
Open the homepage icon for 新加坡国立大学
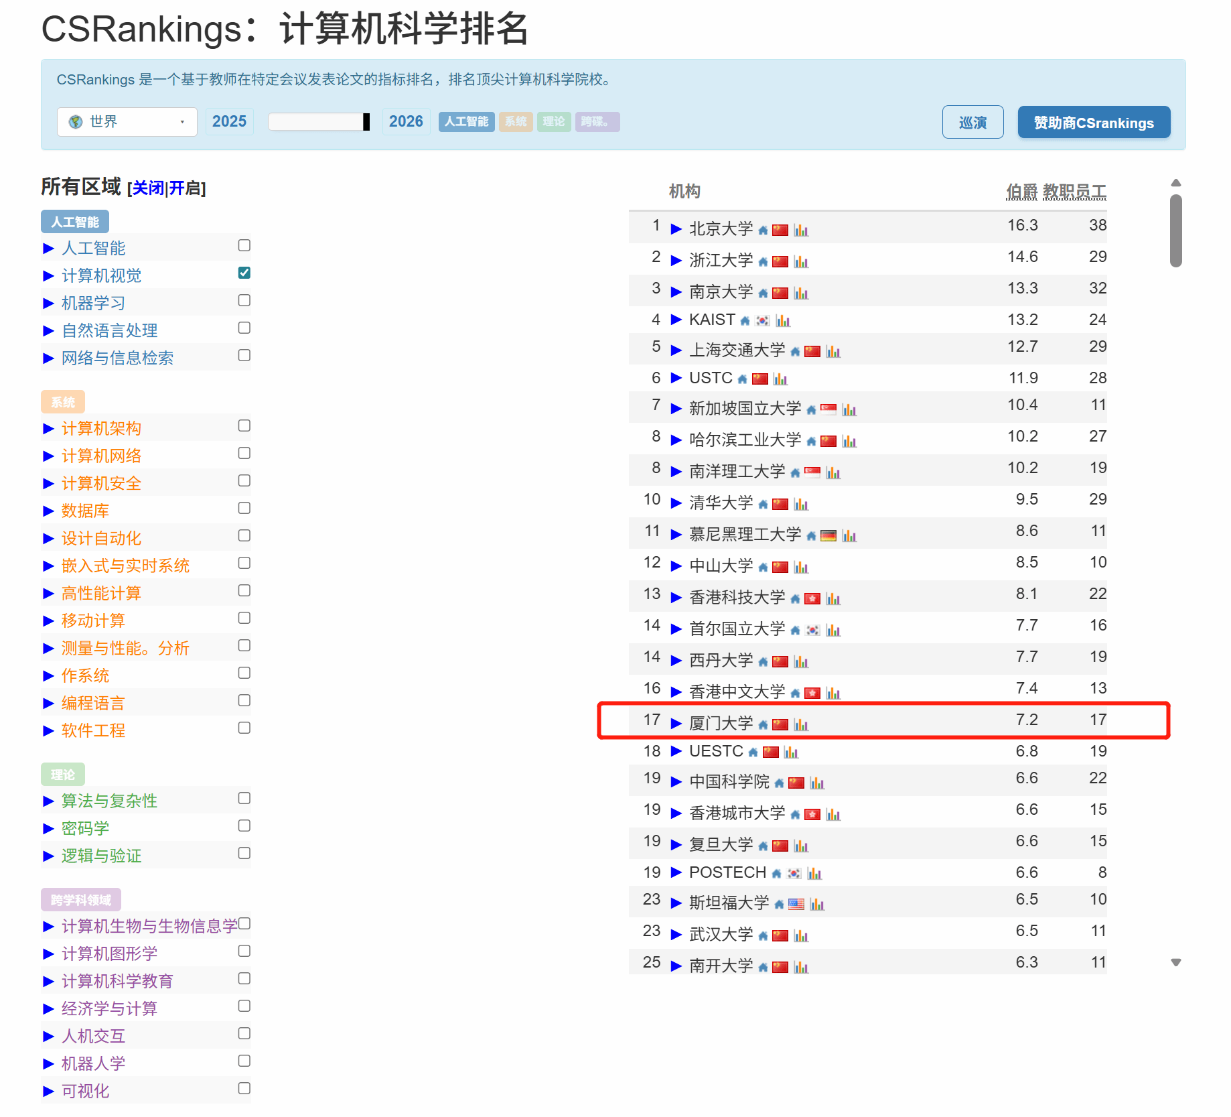click(x=811, y=410)
